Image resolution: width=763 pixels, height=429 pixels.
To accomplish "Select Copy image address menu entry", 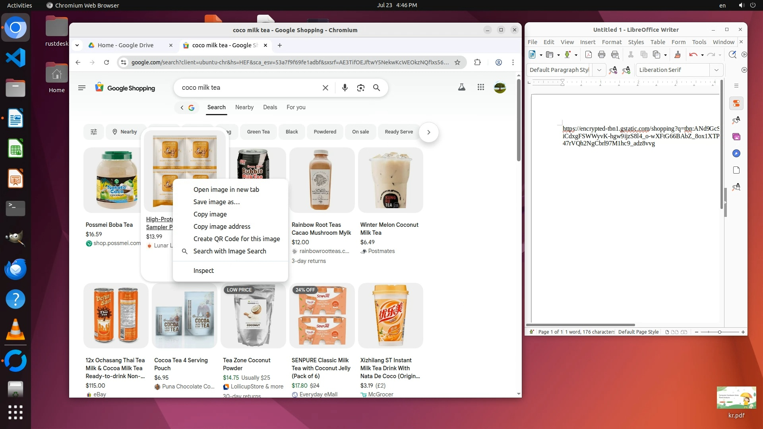I will tap(222, 226).
